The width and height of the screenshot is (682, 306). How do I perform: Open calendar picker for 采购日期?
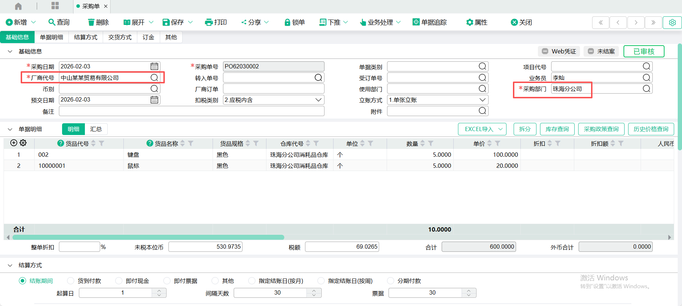point(154,67)
